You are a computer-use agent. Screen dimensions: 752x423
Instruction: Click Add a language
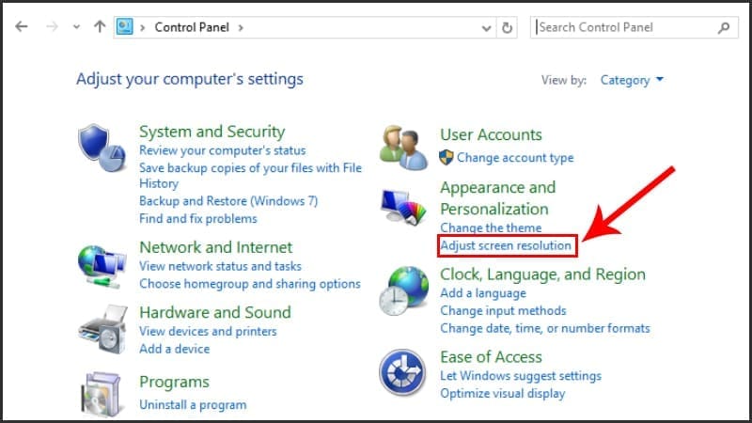point(483,293)
